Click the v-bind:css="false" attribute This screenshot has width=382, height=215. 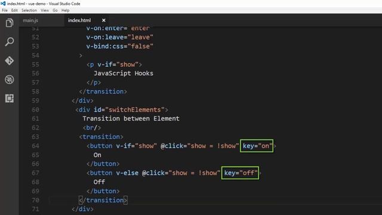click(x=119, y=47)
